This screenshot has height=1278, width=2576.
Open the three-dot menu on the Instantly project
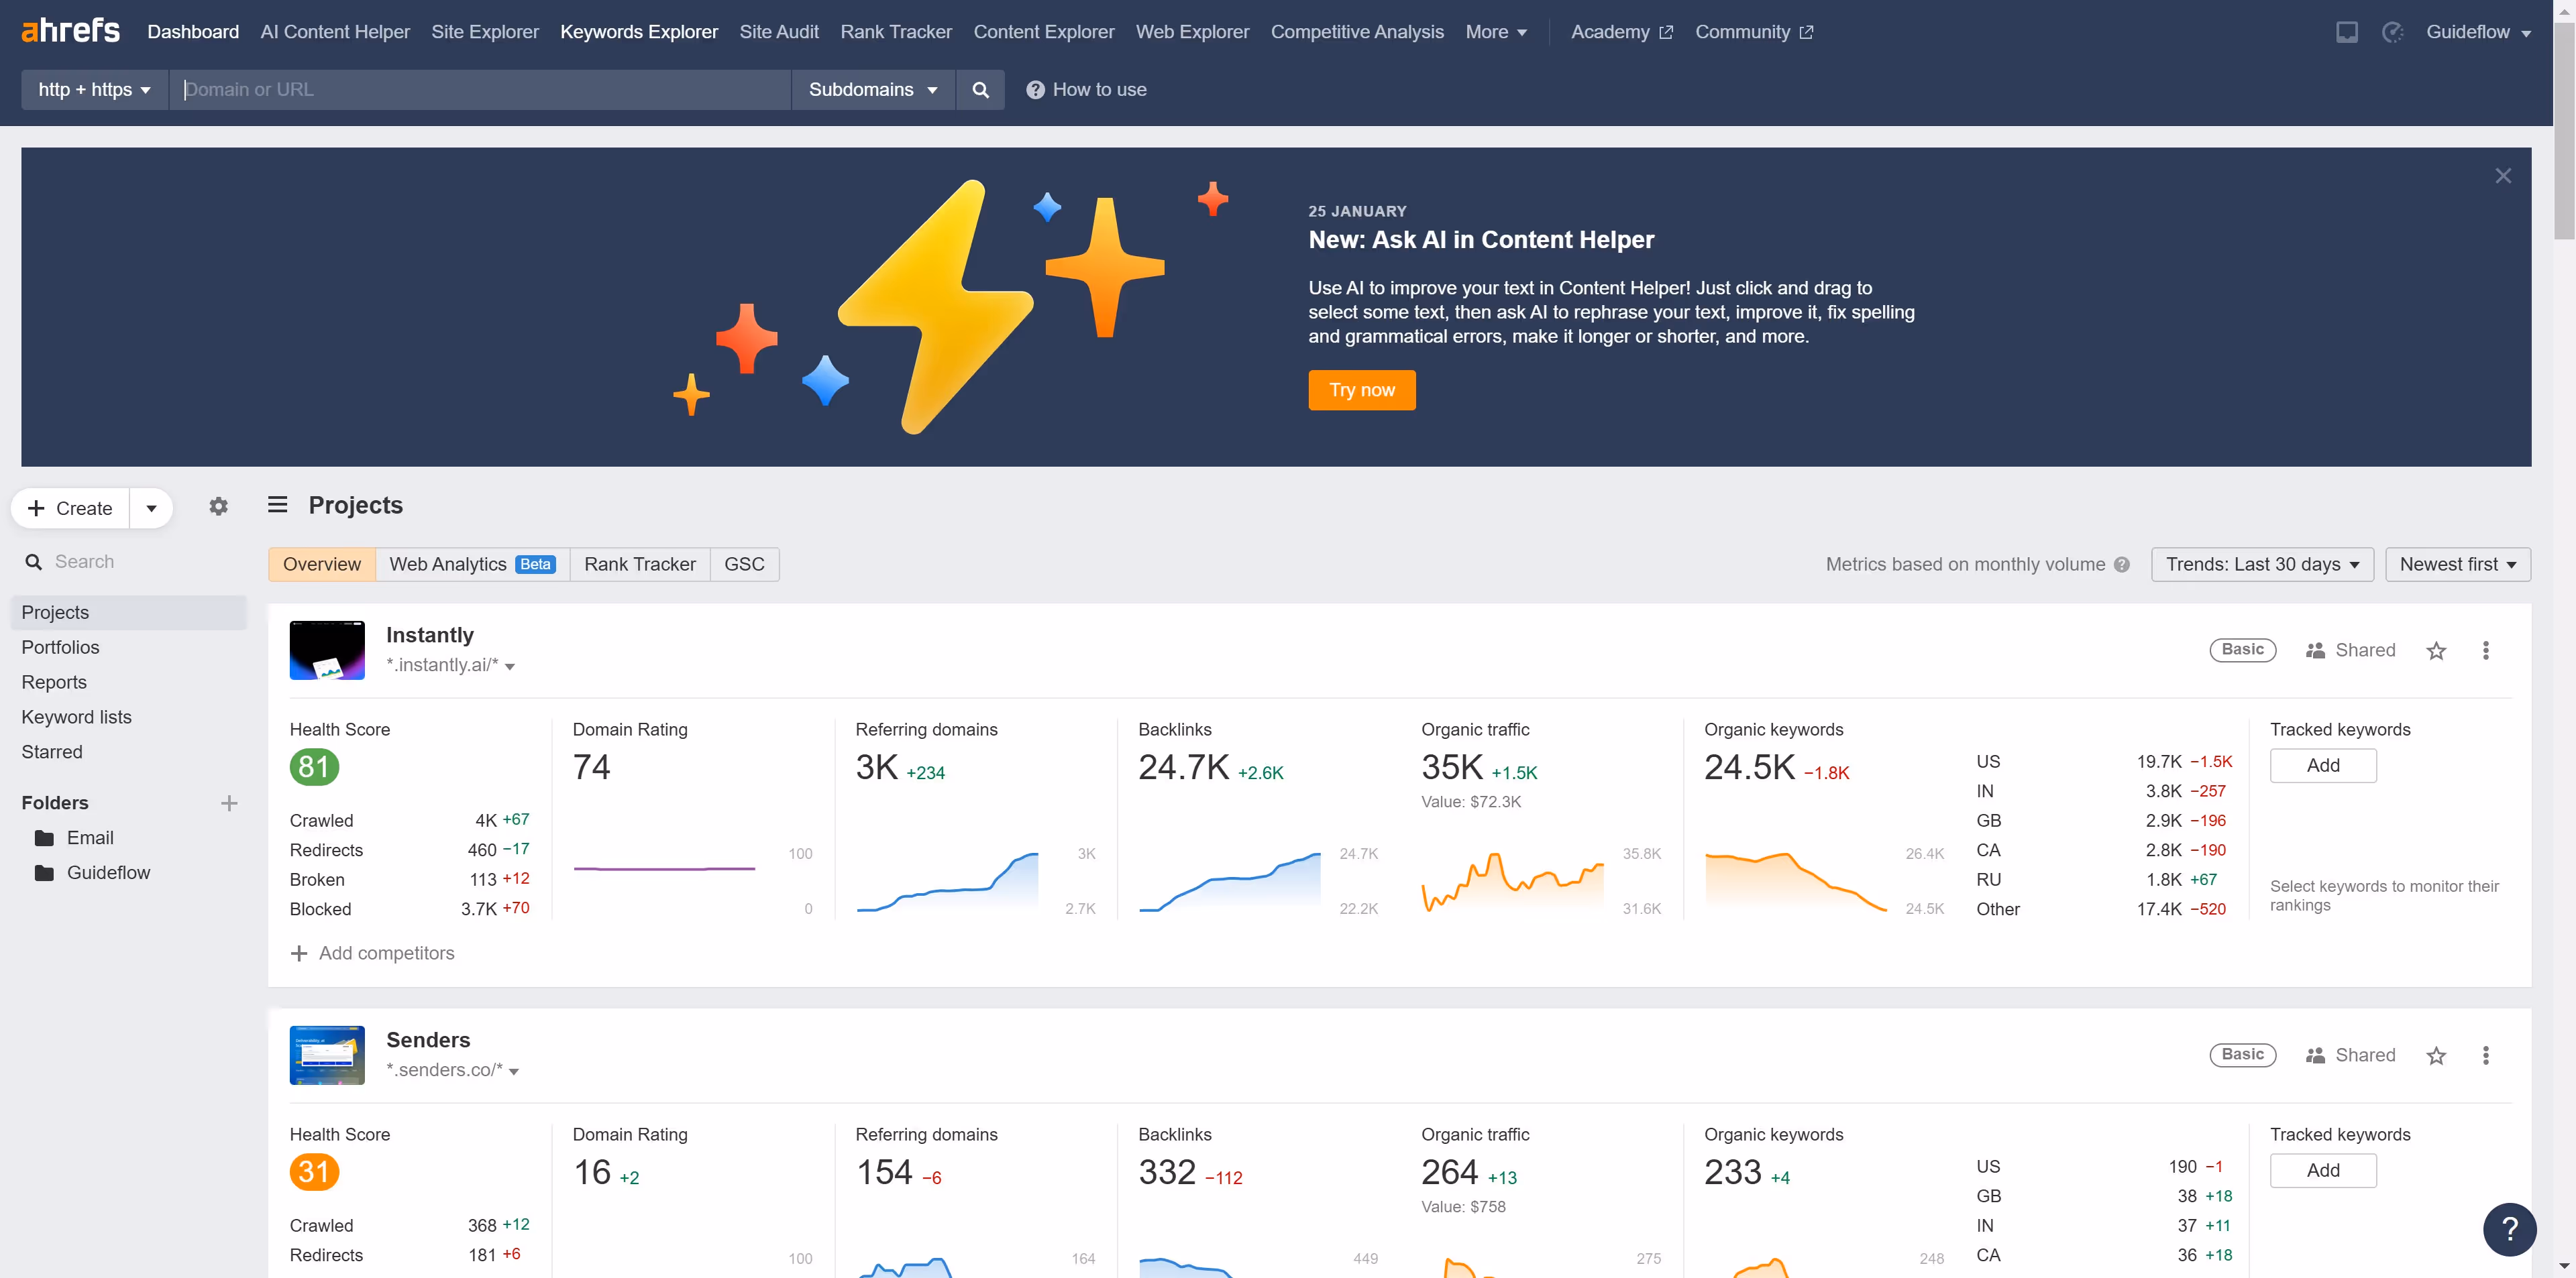pyautogui.click(x=2486, y=650)
